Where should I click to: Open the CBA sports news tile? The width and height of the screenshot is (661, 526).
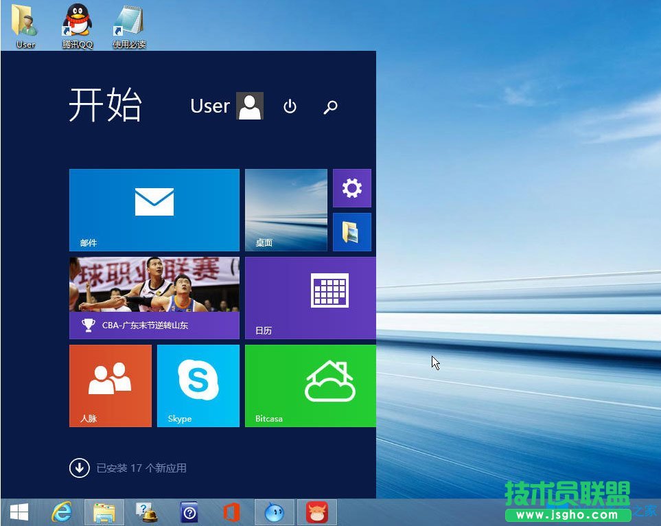(154, 298)
